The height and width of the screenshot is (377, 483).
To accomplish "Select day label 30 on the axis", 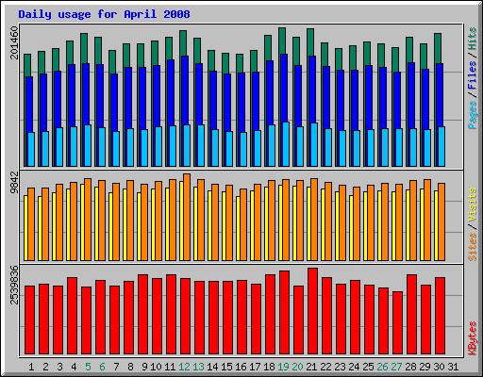I will click(x=439, y=367).
